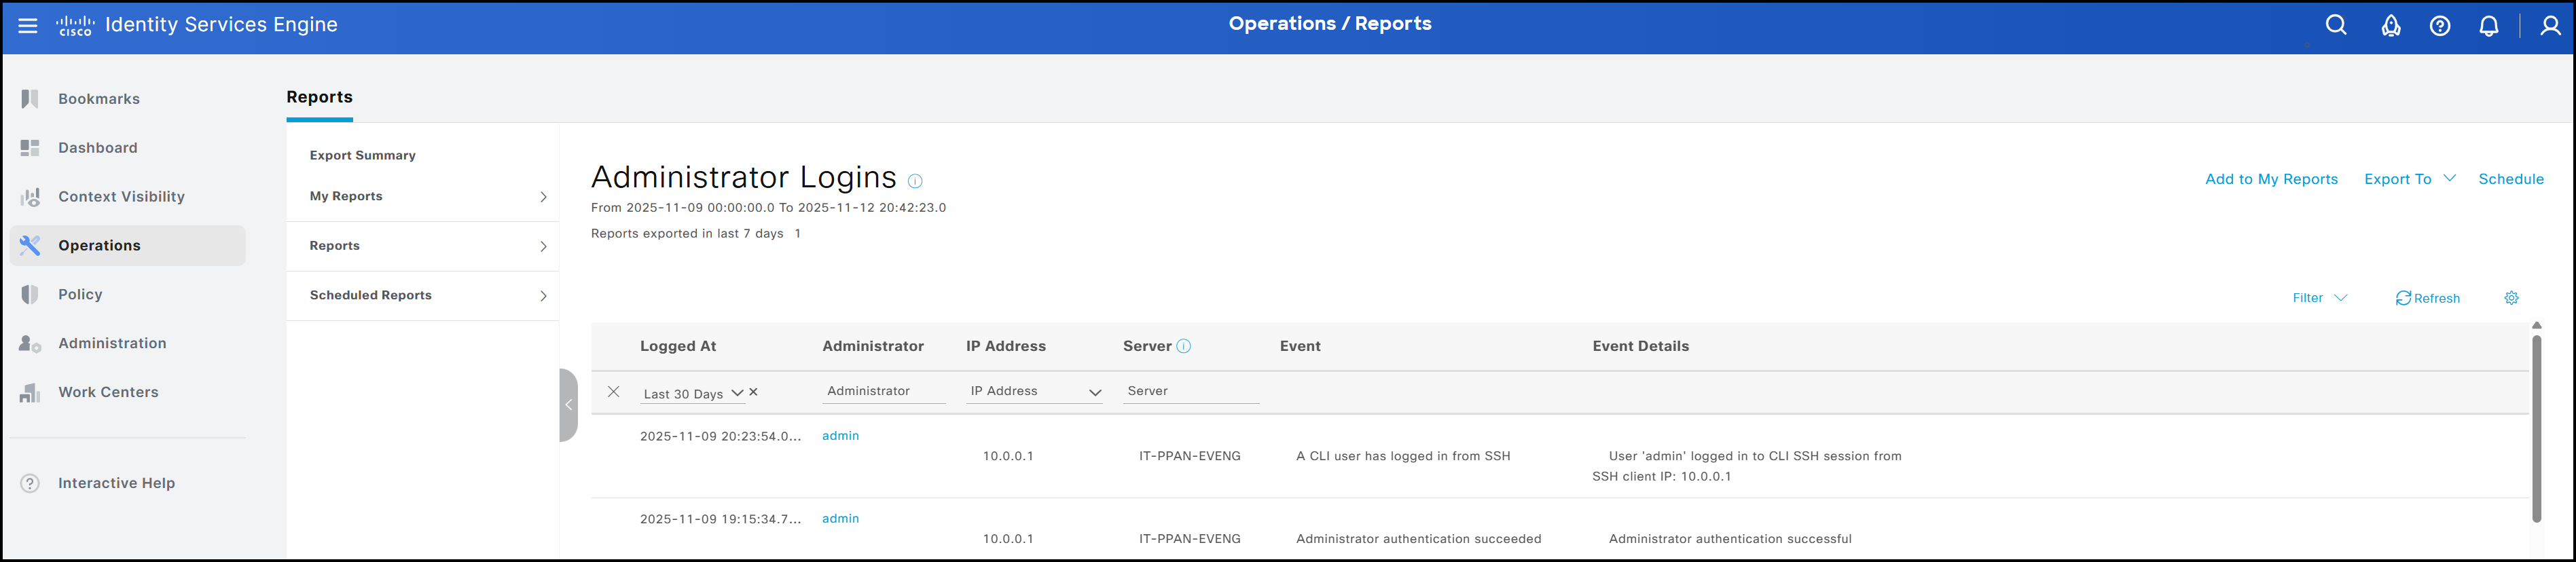Open the notifications bell icon
This screenshot has width=2576, height=562.
(x=2489, y=26)
